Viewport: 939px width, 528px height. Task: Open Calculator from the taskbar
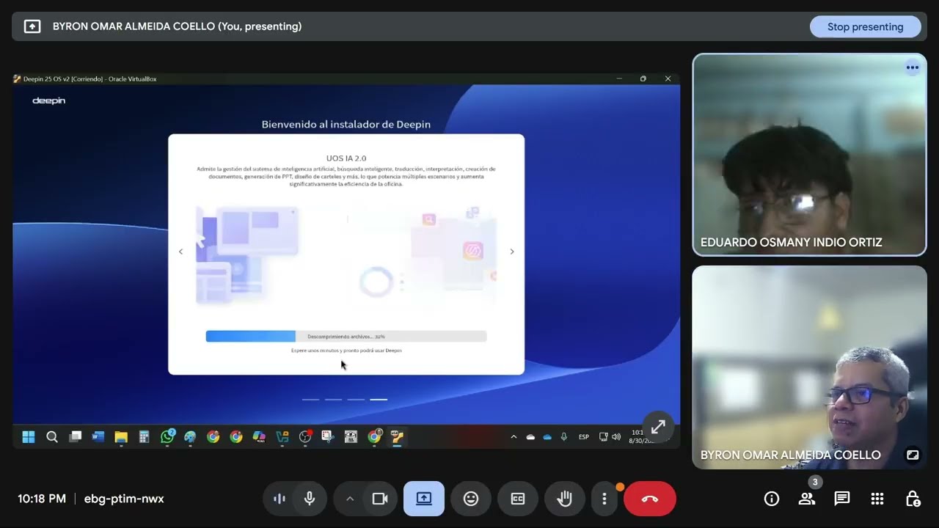pyautogui.click(x=145, y=437)
